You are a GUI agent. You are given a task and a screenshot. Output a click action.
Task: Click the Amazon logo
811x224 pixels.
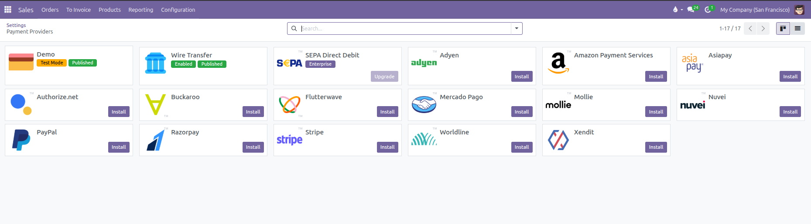558,63
